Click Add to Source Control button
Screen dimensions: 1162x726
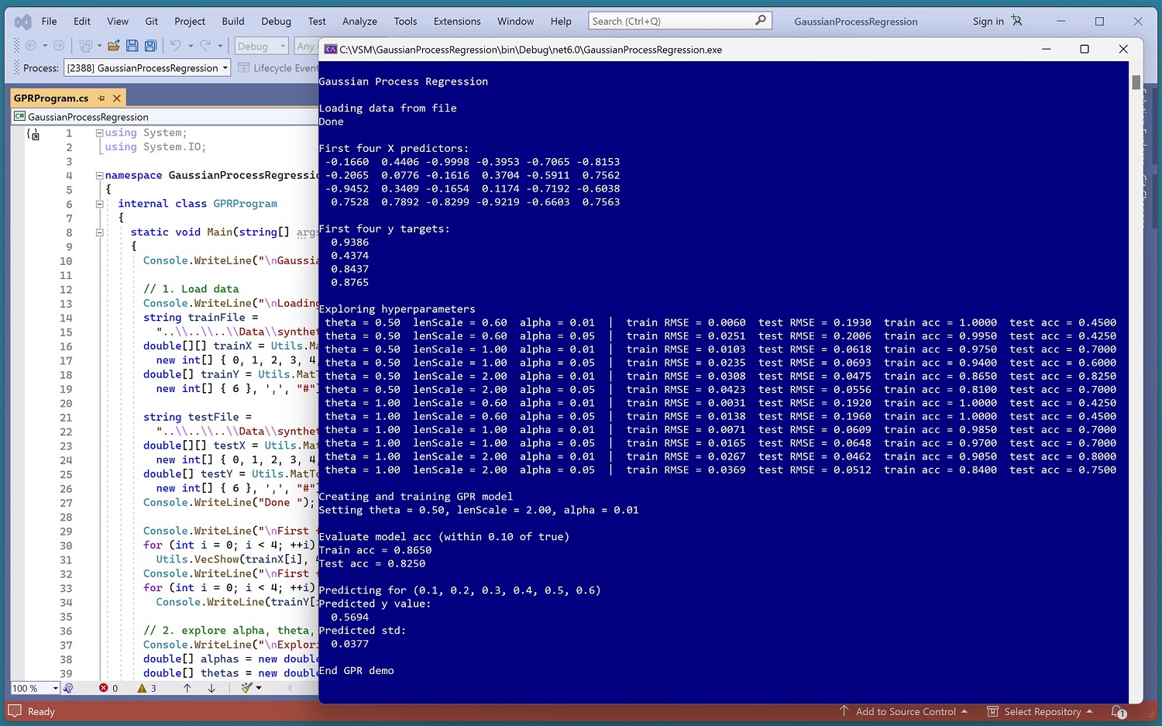(905, 711)
